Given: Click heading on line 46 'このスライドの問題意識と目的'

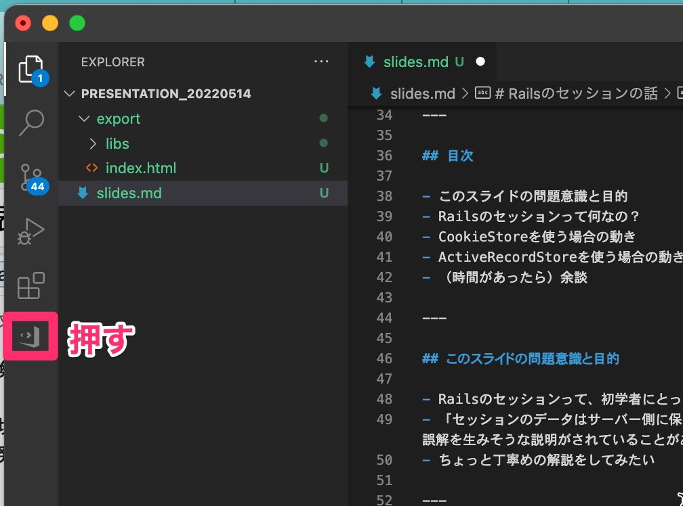Looking at the screenshot, I should tap(533, 359).
